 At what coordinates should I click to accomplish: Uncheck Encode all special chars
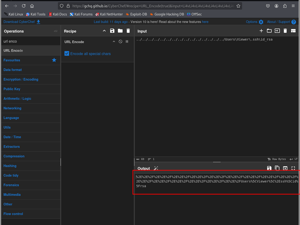point(67,54)
